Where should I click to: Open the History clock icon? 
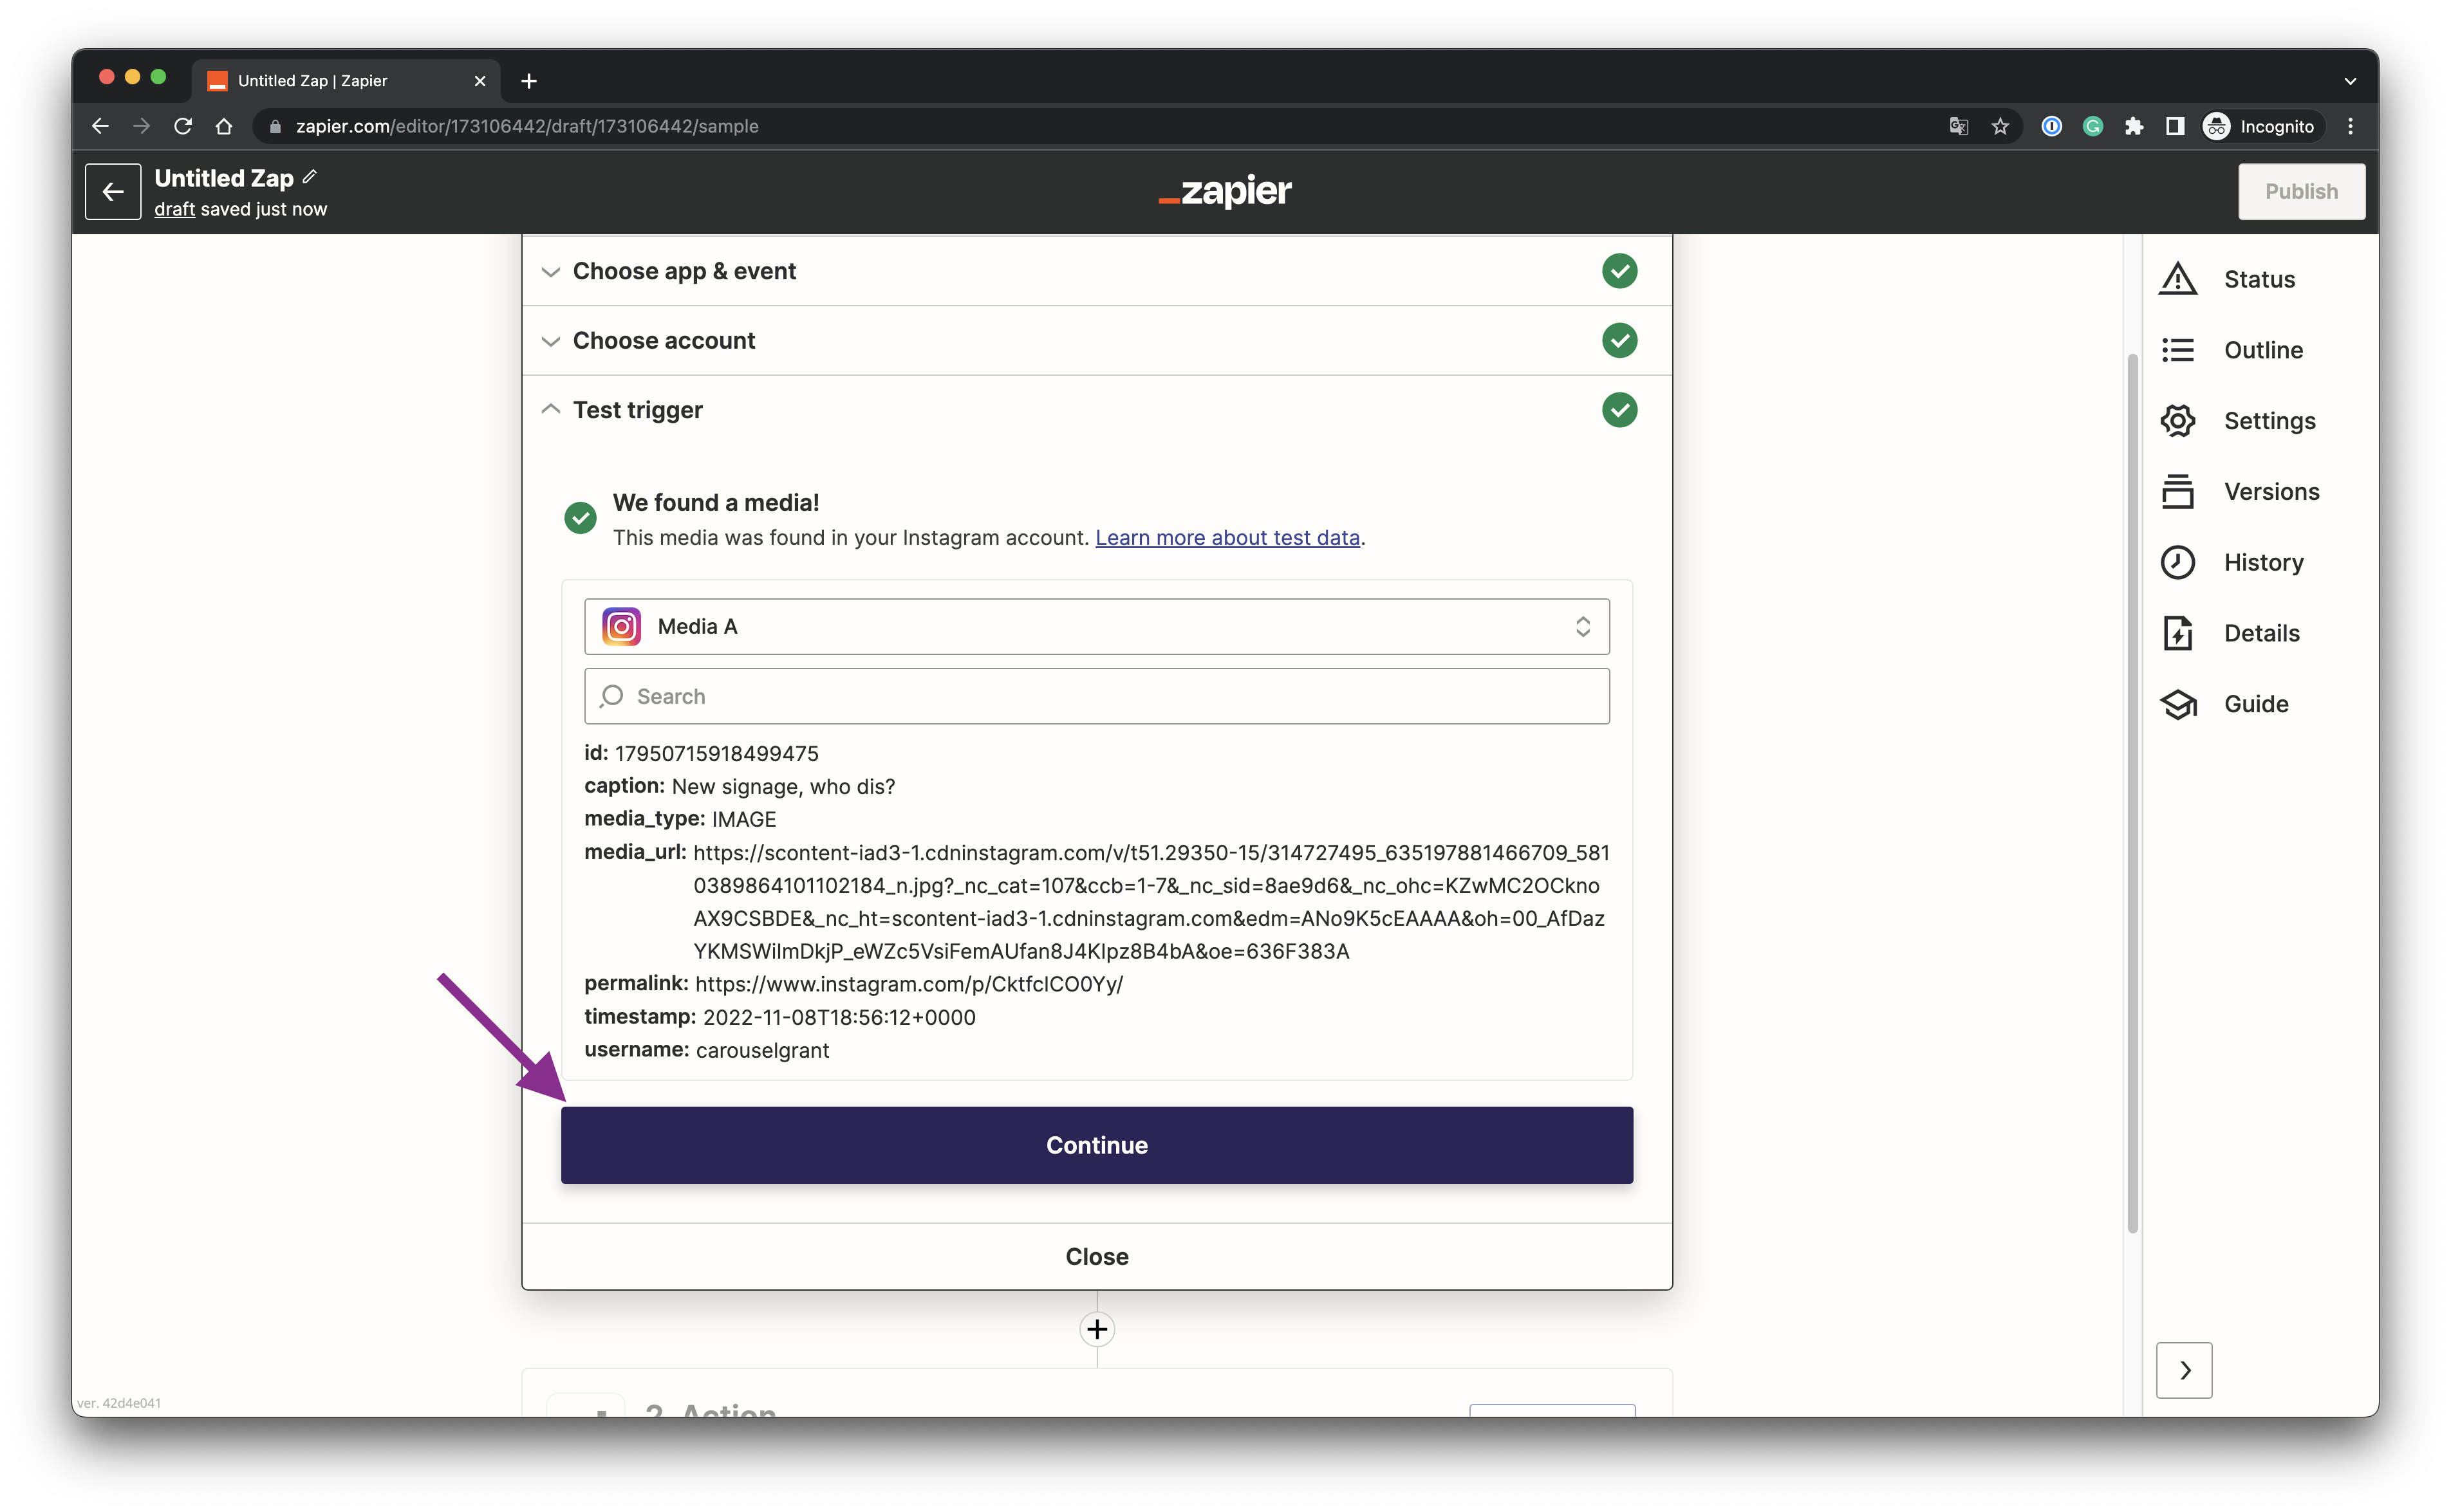click(2178, 562)
